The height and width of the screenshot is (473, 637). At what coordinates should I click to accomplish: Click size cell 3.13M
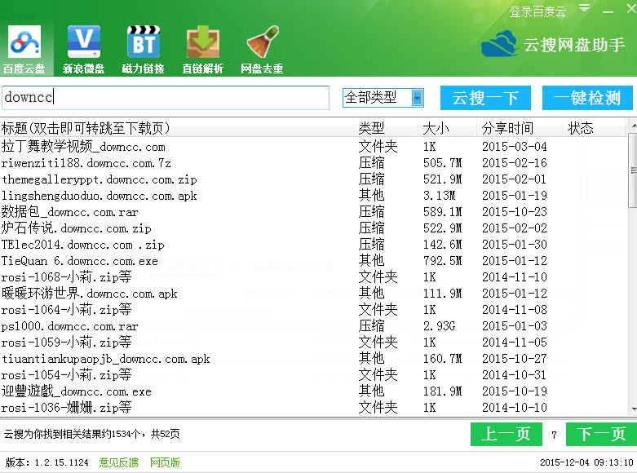tap(439, 196)
